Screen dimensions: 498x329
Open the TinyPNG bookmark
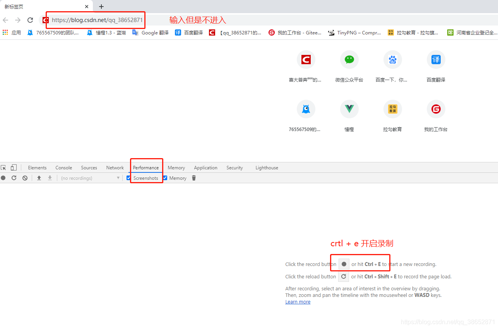click(355, 33)
